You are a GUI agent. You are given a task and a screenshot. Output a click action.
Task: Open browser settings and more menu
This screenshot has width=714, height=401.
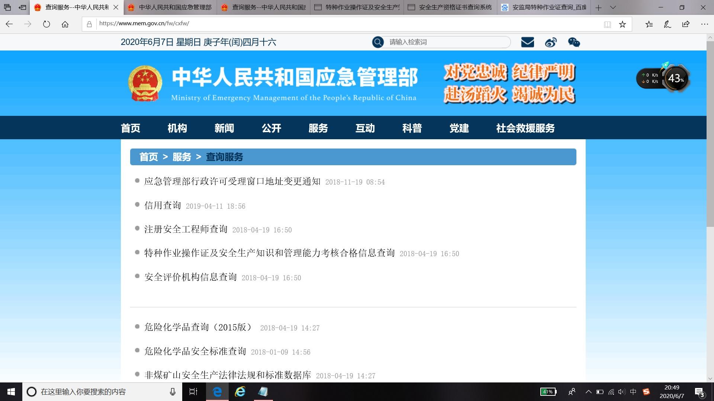click(x=704, y=24)
